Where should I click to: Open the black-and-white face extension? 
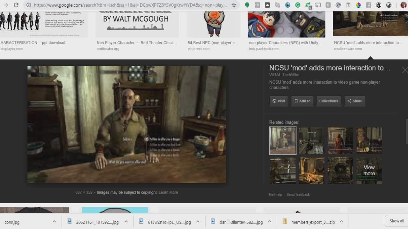pyautogui.click(x=379, y=5)
